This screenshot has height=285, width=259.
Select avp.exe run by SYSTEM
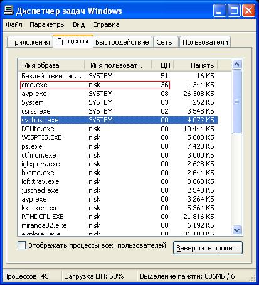119,94
